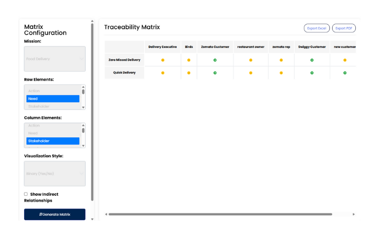The image size is (379, 237).
Task: Choose Action in Row Elements list
Action: point(53,91)
